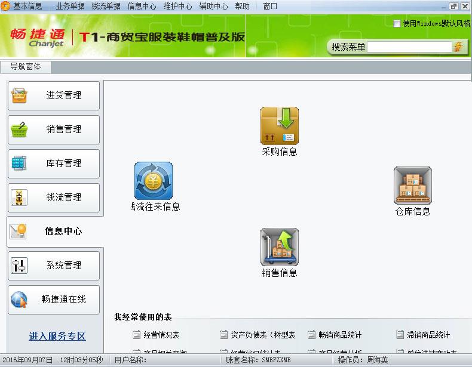Click document icon beside 畅销商品统计

tap(311, 335)
